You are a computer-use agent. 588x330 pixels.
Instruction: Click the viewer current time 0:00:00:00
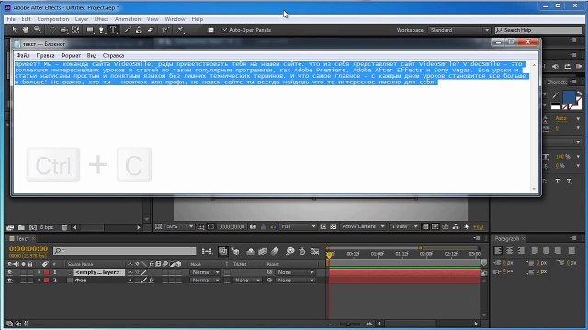click(x=232, y=226)
